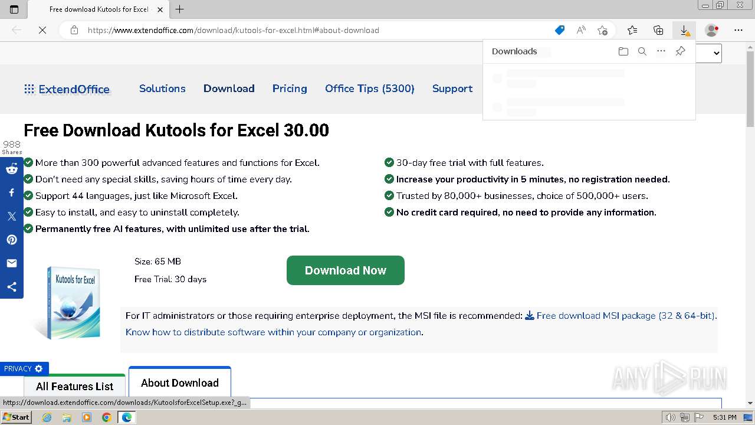Share page on X
This screenshot has width=755, height=425.
point(12,216)
